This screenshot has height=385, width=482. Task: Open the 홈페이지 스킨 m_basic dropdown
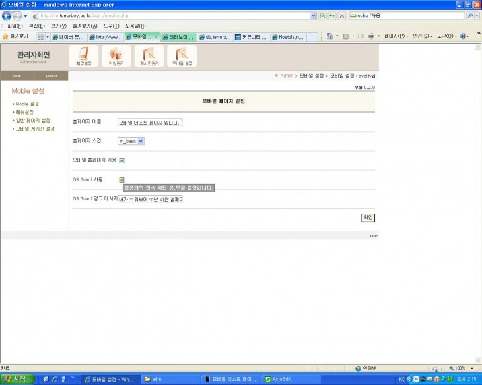click(131, 141)
